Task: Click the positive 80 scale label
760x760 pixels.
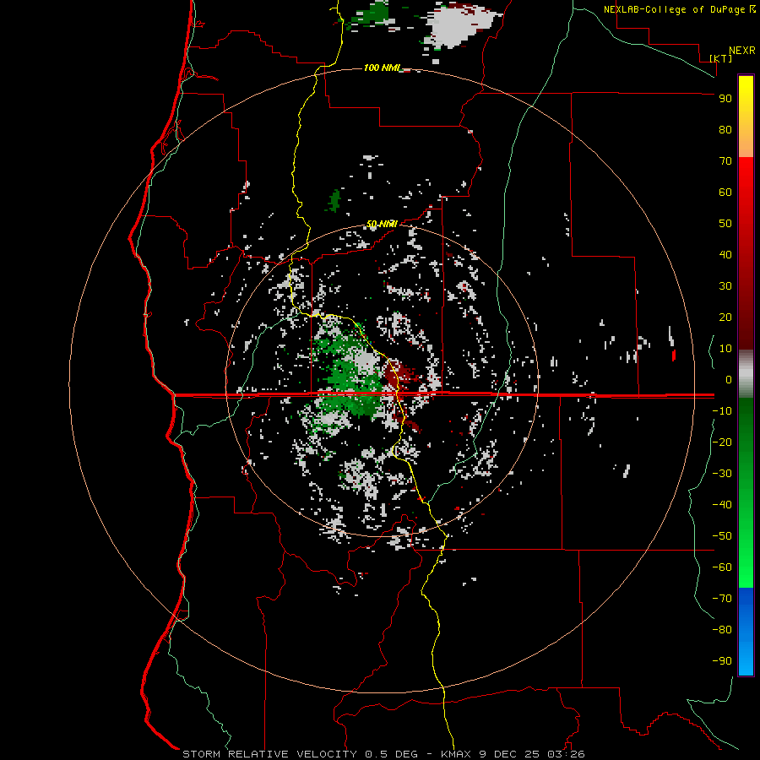Action: (725, 129)
